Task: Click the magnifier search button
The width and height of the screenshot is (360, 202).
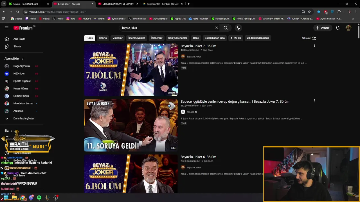Action: 226,28
